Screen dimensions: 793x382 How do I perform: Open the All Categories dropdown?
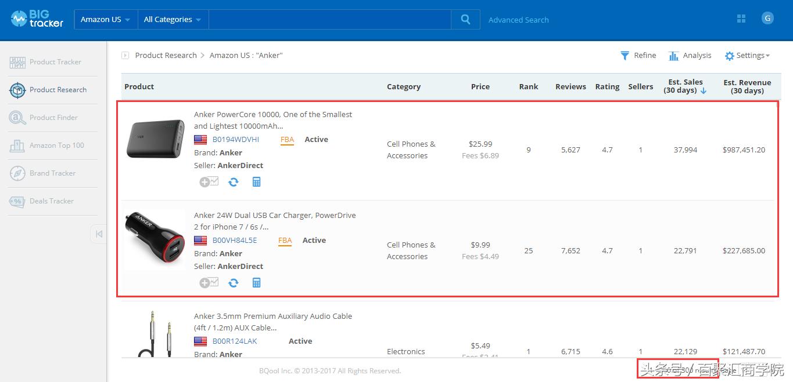pos(173,19)
